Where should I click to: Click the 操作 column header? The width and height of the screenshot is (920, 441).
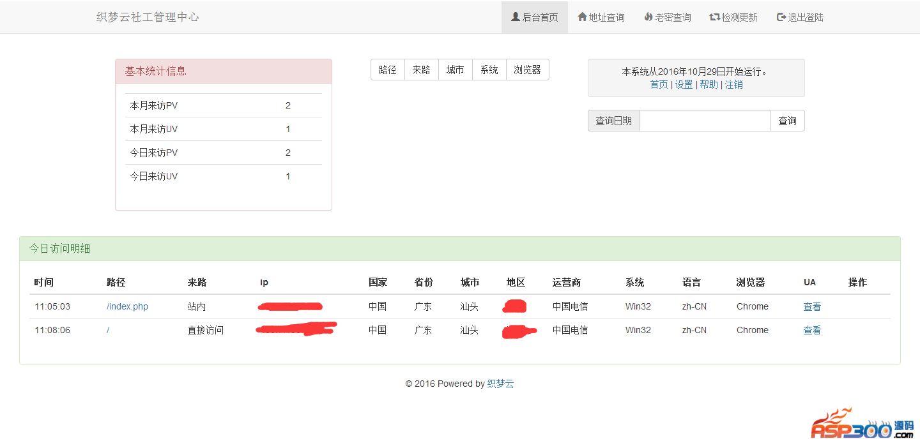point(858,282)
